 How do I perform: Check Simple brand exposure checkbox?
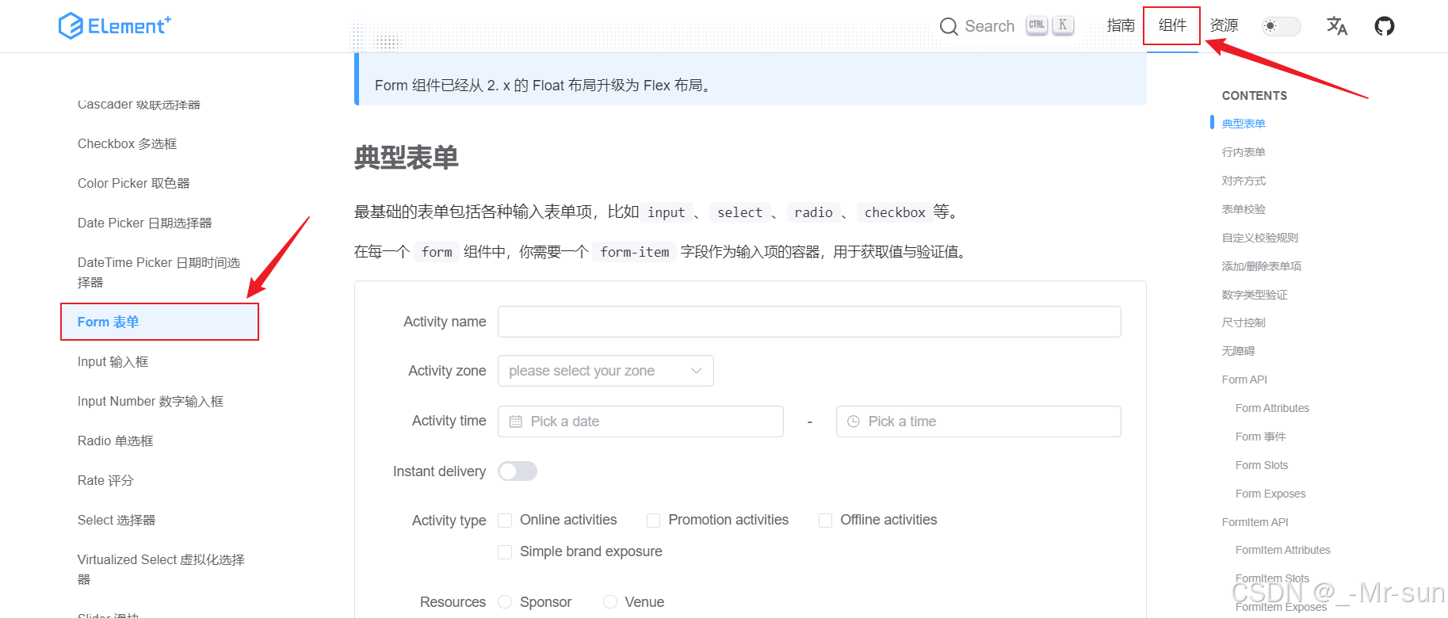pos(505,551)
